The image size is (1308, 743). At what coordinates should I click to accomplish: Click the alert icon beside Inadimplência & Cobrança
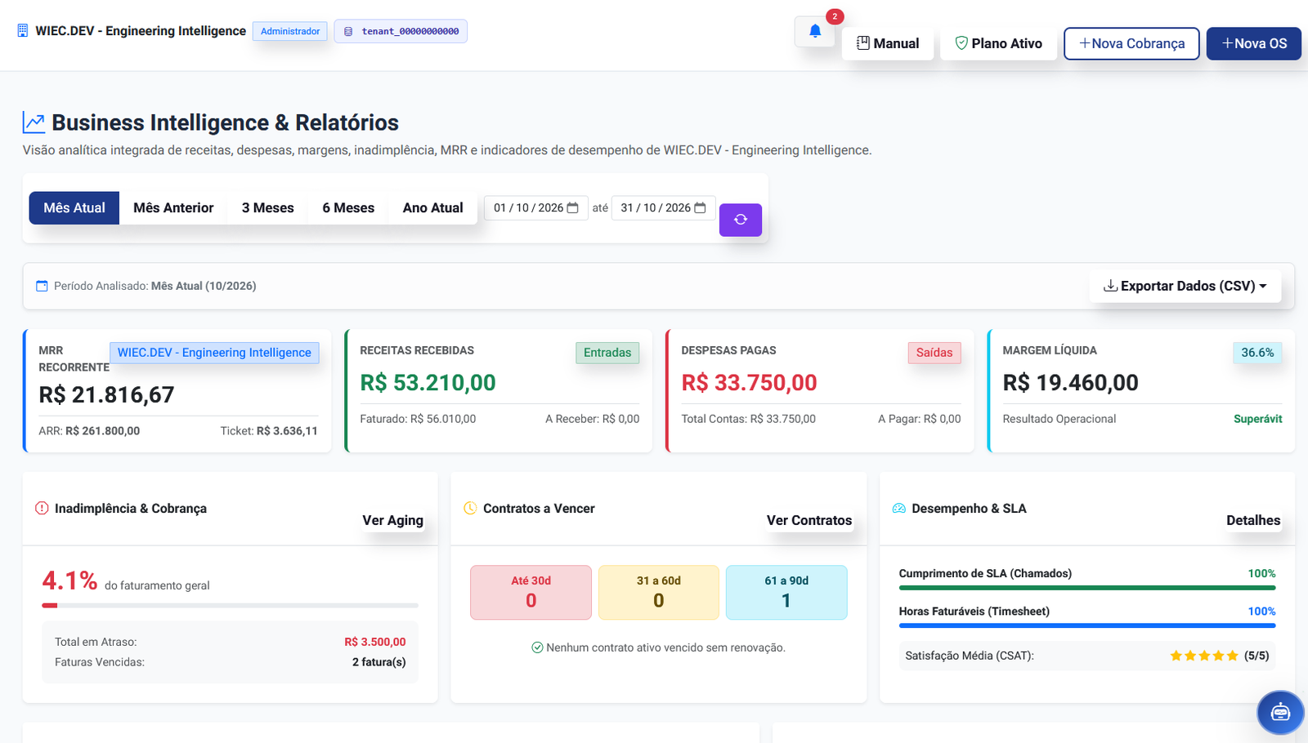click(x=42, y=508)
